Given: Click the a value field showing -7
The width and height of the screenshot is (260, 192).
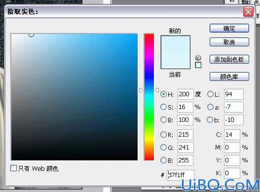Looking at the screenshot, I should point(234,107).
